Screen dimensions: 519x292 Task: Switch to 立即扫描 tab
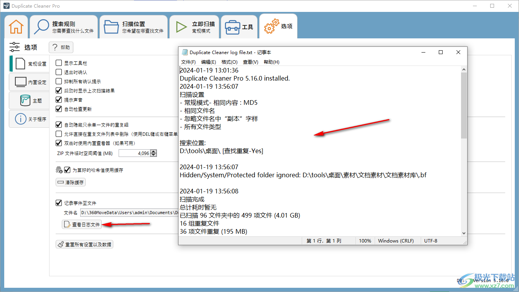coord(194,27)
